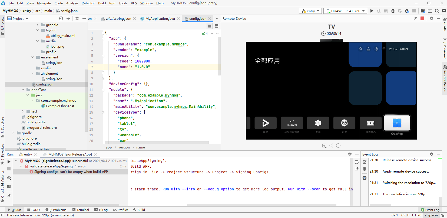This screenshot has width=447, height=218.
Task: Open the HUAWEI PLAT-760 device dropdown
Action: tap(346, 11)
